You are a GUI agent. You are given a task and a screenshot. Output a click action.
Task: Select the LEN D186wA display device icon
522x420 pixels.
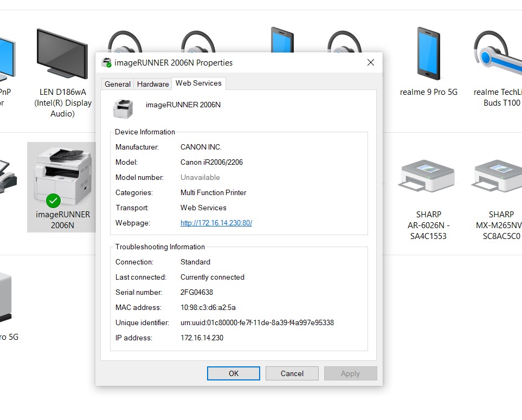(x=62, y=54)
